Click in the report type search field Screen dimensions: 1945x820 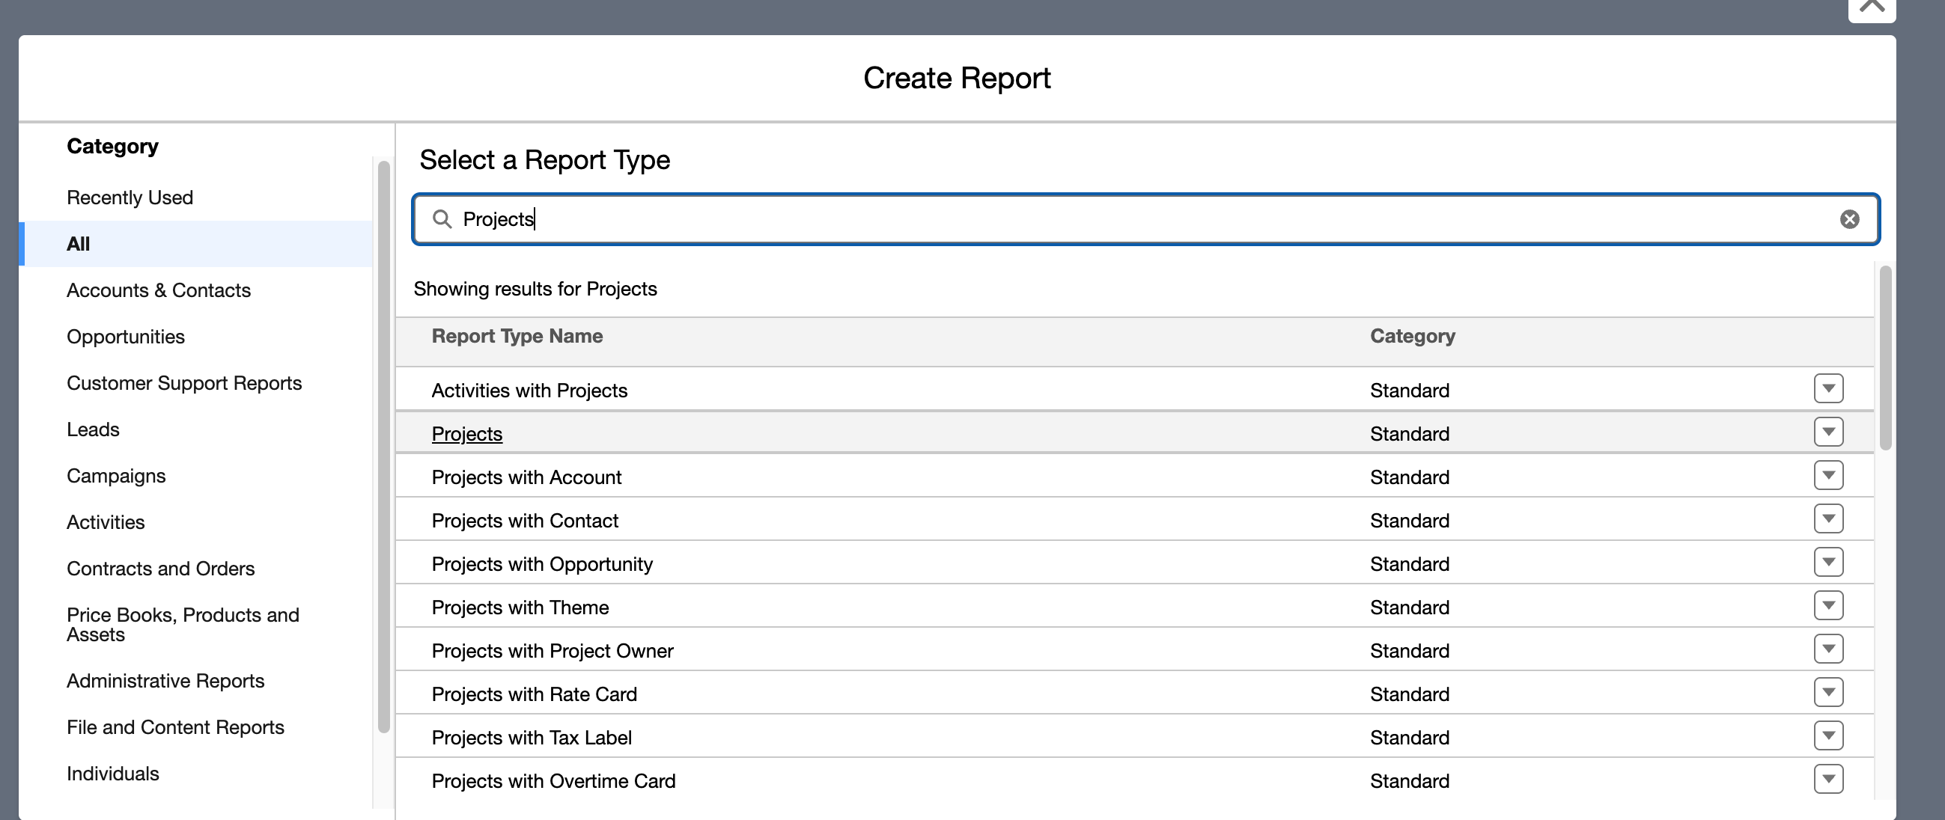1145,218
